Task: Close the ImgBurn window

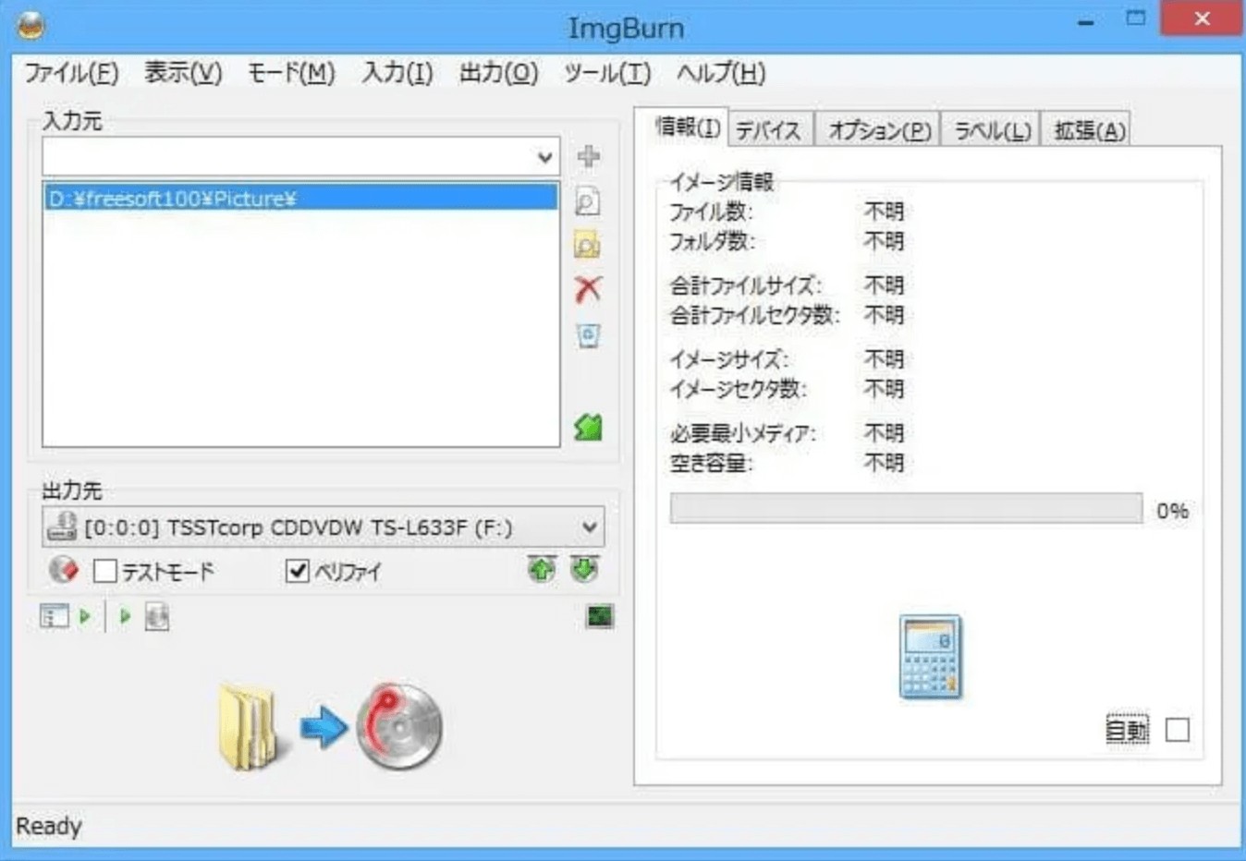Action: (1201, 18)
